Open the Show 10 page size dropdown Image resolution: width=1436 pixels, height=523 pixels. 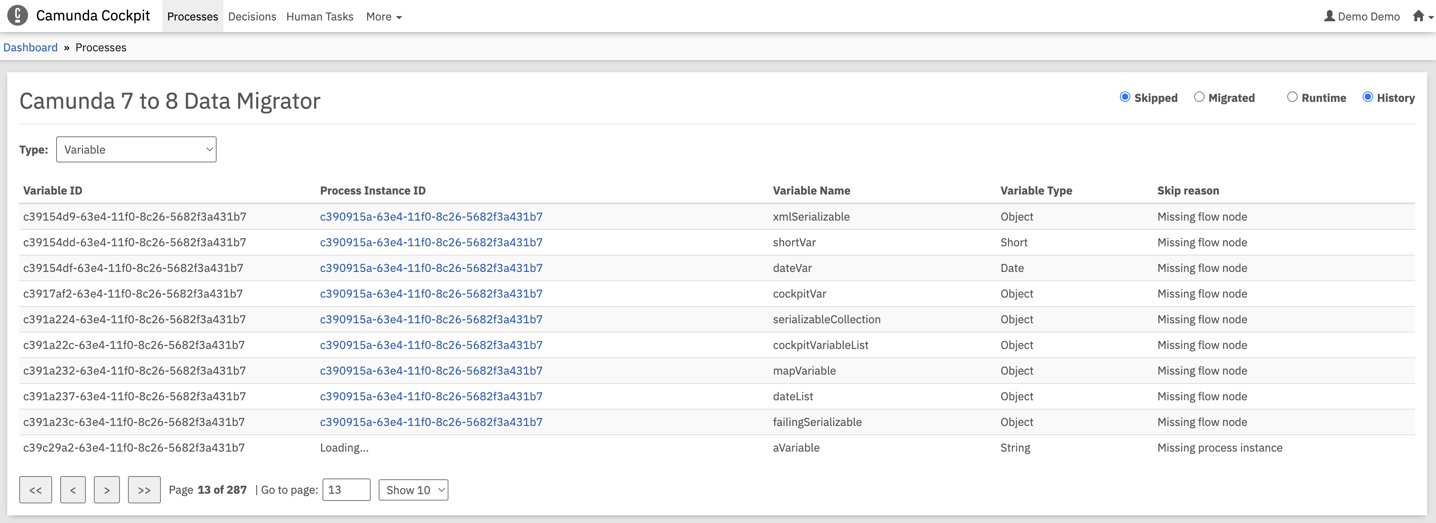413,490
